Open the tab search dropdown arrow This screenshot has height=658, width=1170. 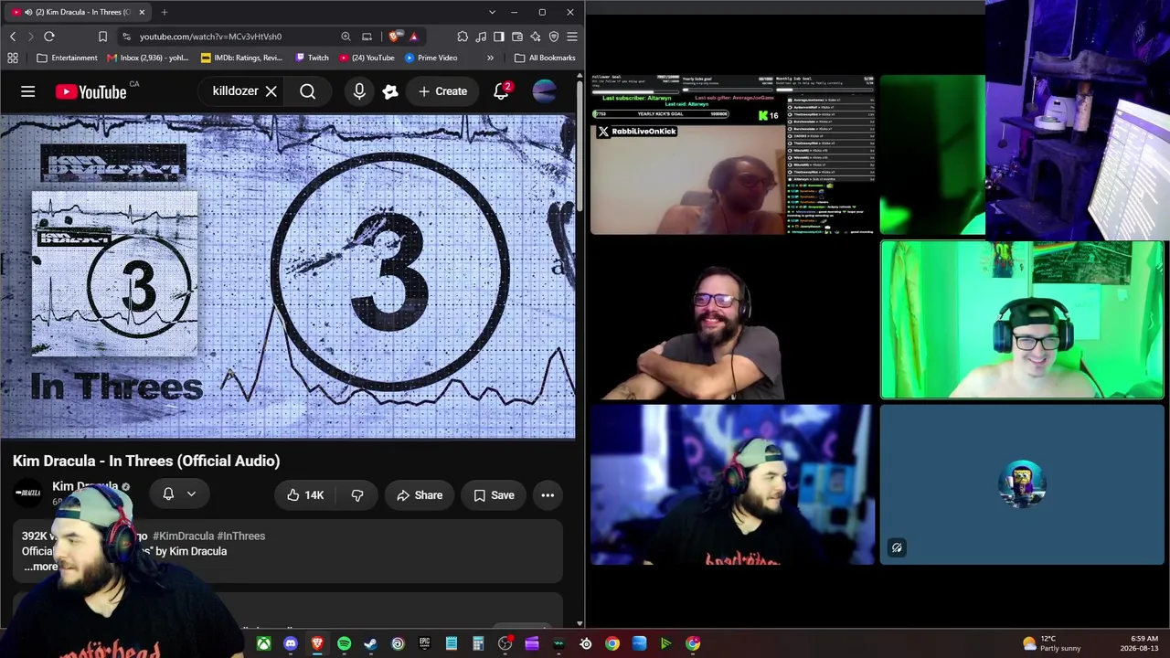click(492, 12)
